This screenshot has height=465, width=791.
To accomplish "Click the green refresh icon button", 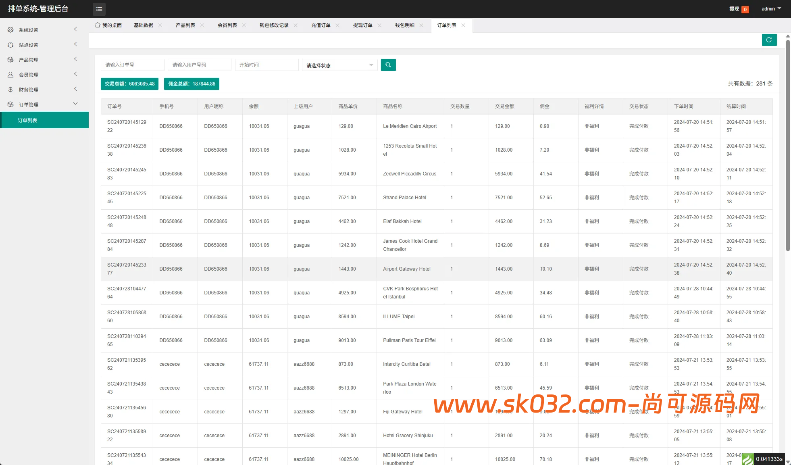I will pyautogui.click(x=769, y=40).
